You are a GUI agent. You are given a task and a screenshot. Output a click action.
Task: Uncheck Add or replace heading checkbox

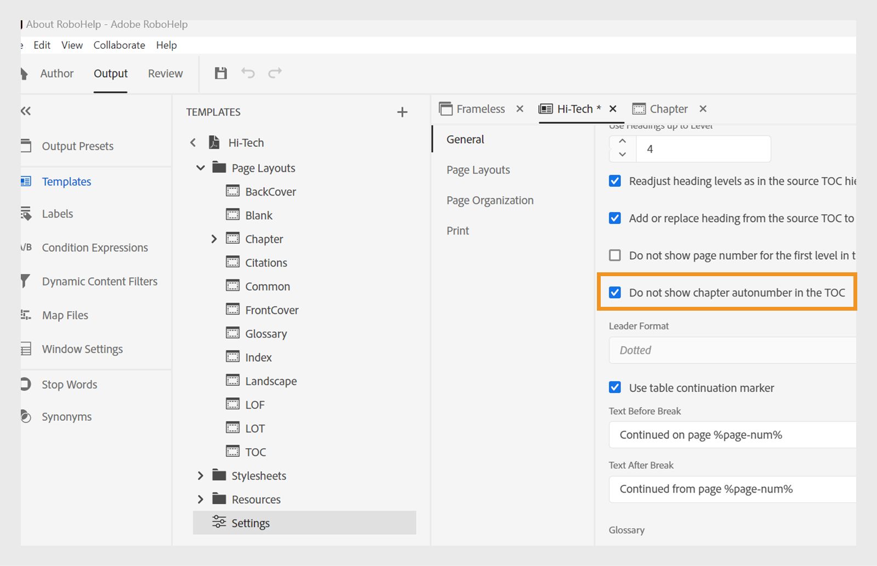[x=615, y=218]
